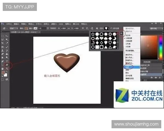
Task: Click trash icon in History panel
Action: pyautogui.click(x=160, y=78)
